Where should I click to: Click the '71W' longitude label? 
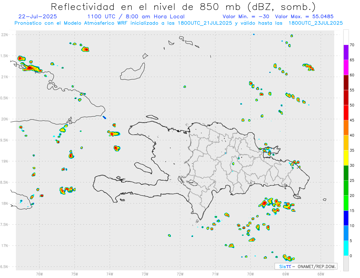pos(215,274)
